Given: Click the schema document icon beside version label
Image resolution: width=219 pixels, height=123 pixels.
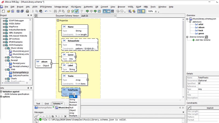Looking at the screenshot, I should click(36, 16).
